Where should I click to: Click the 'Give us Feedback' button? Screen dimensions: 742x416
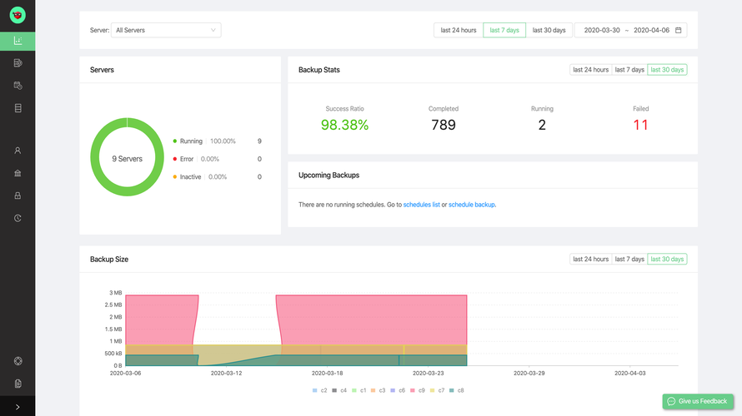[x=698, y=401]
